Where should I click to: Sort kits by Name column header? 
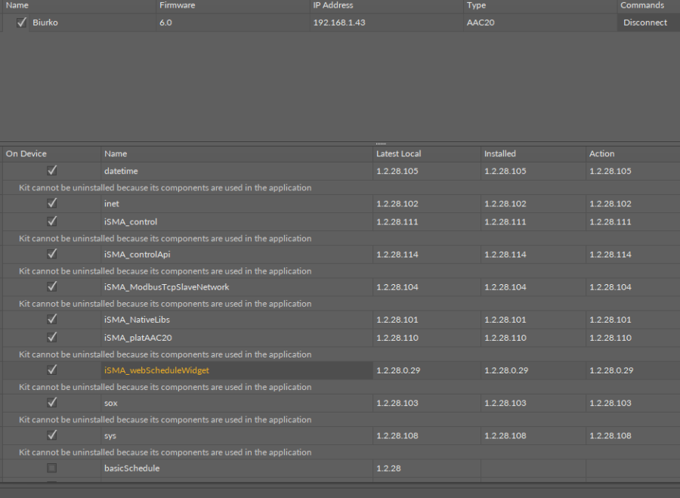coord(116,153)
